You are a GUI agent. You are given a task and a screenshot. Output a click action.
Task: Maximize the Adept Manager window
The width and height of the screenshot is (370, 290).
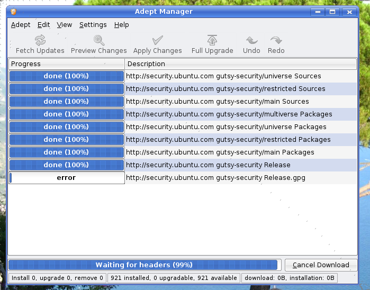click(x=332, y=12)
